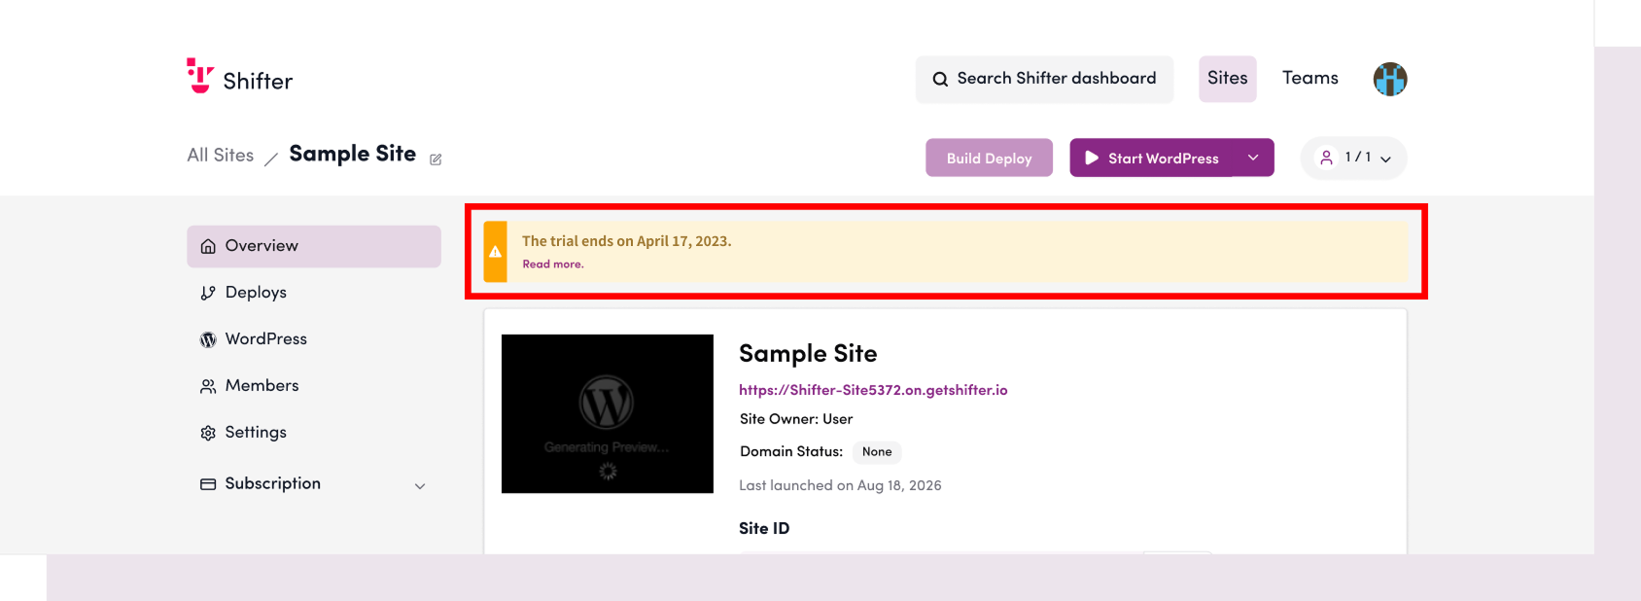Select the Members sidebar item
Screen dimensions: 1641x601
(314, 386)
